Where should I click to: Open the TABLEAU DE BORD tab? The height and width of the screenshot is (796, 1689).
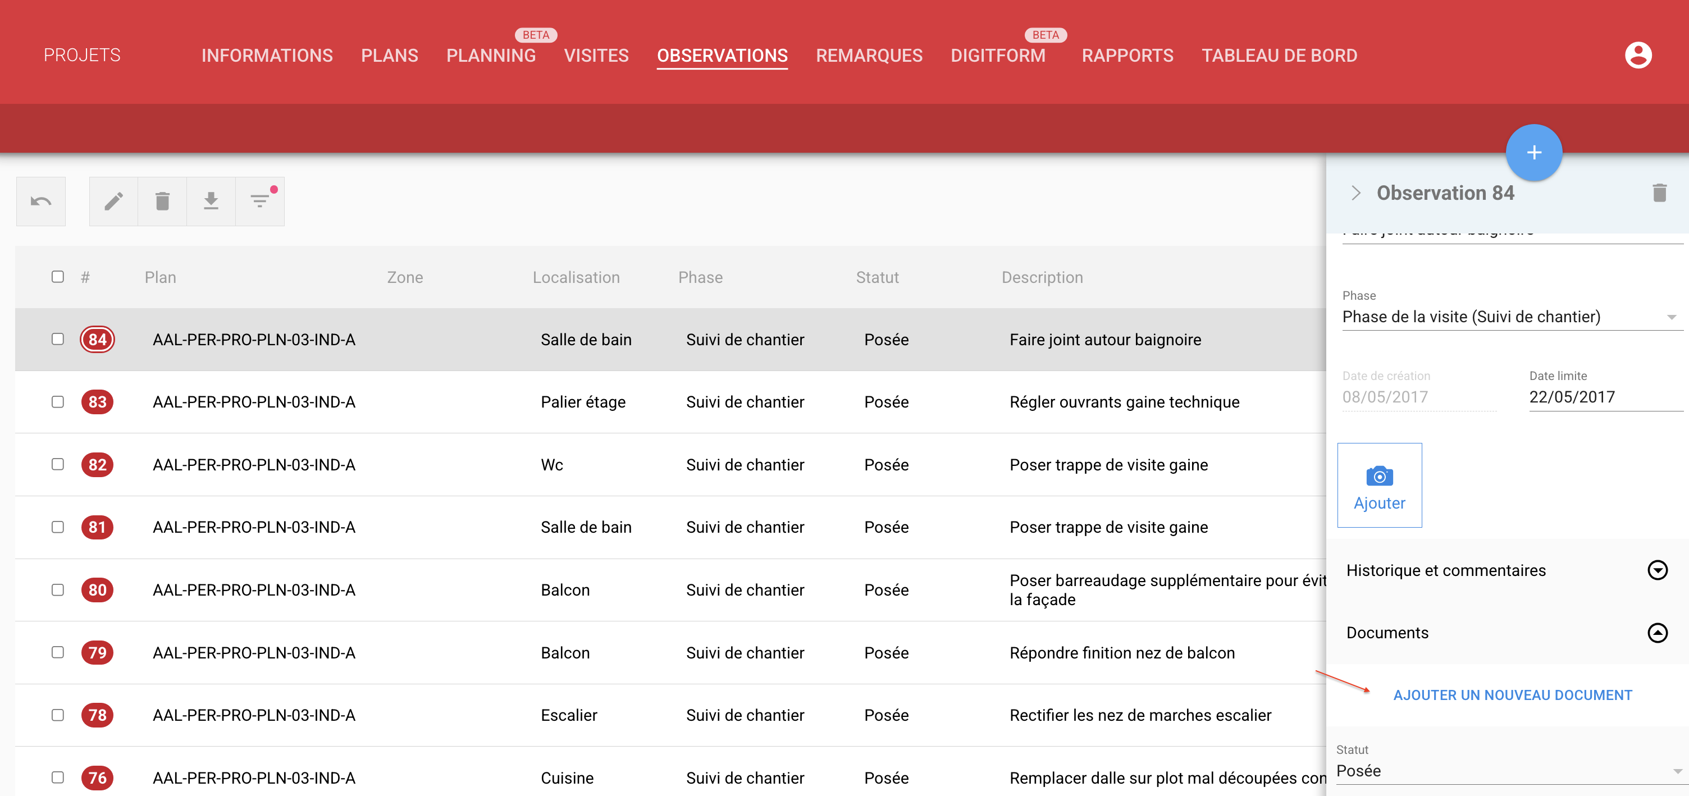click(1279, 56)
